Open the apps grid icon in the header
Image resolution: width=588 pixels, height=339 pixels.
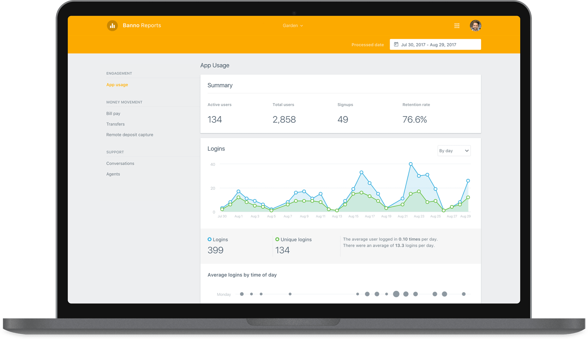tap(457, 26)
